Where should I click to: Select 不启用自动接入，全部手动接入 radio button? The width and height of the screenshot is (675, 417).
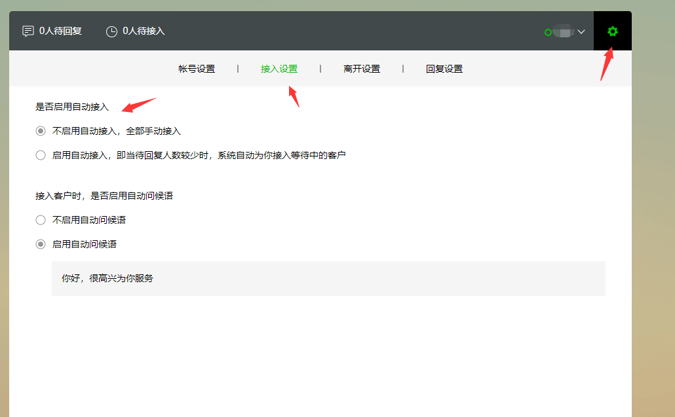41,131
